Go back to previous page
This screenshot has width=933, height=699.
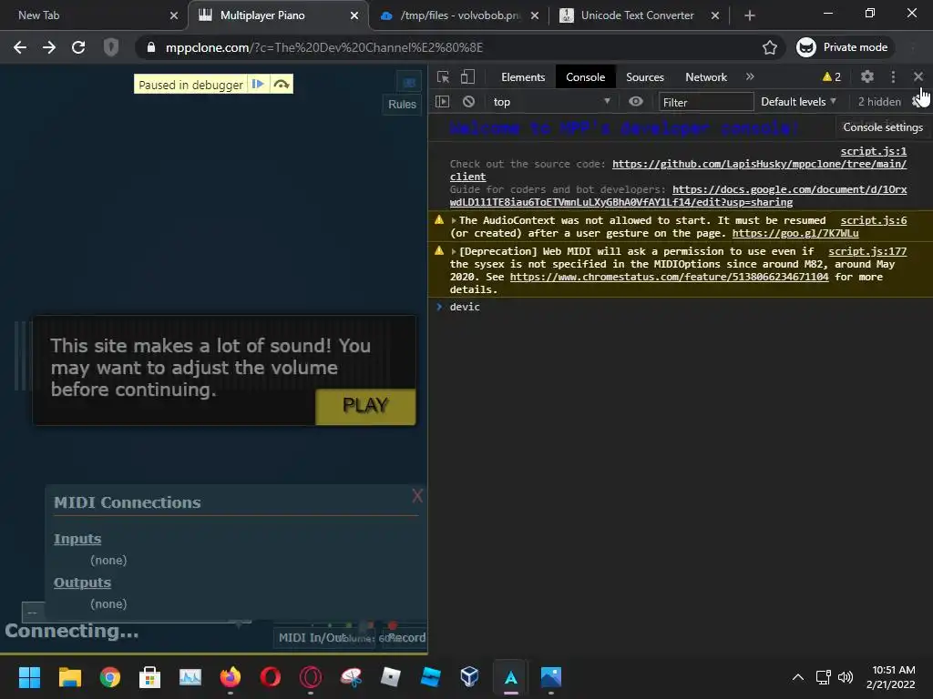20,47
